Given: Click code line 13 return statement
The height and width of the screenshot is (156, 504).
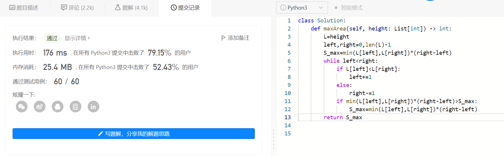Looking at the screenshot, I should coord(343,117).
